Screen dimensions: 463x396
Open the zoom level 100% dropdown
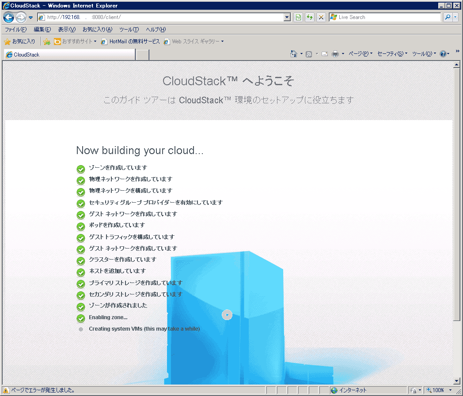450,390
